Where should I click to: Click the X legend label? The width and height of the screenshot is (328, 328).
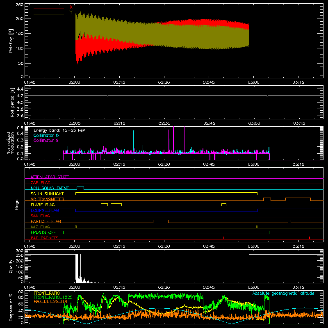[71, 7]
